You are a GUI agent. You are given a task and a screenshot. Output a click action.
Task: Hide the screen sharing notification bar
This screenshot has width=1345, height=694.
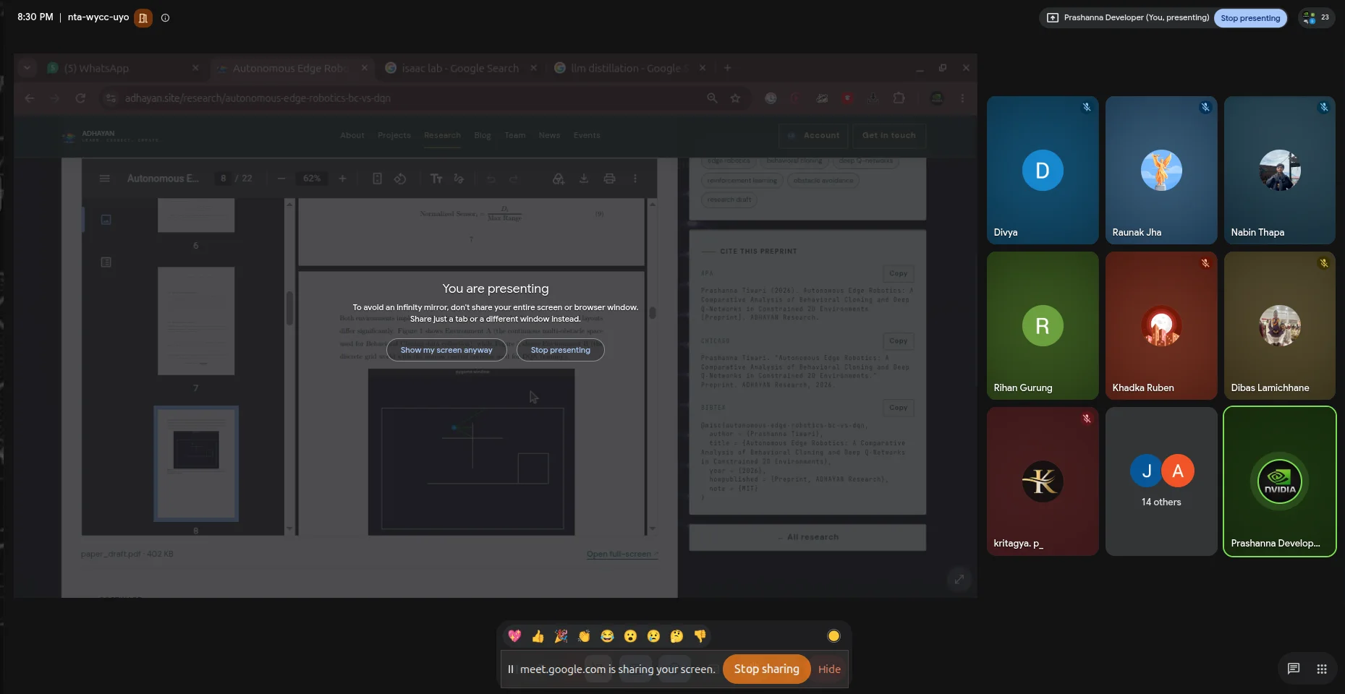pyautogui.click(x=829, y=669)
